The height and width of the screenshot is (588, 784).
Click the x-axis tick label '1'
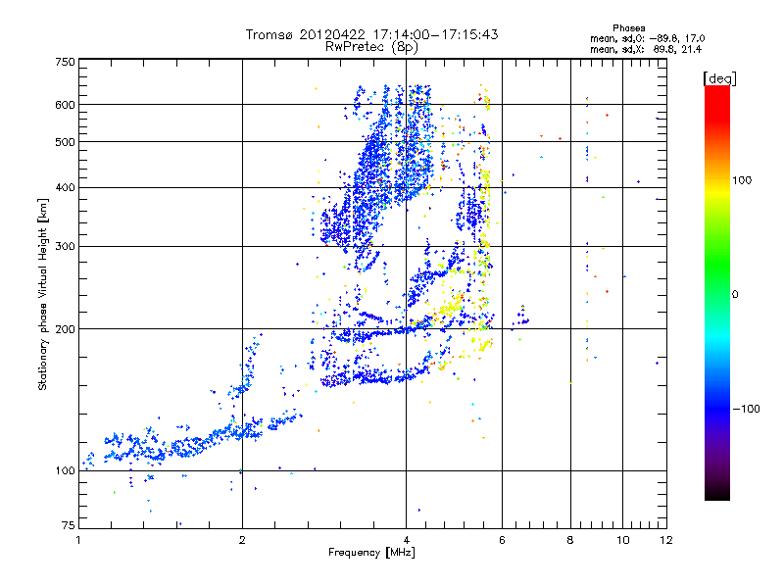coord(78,540)
